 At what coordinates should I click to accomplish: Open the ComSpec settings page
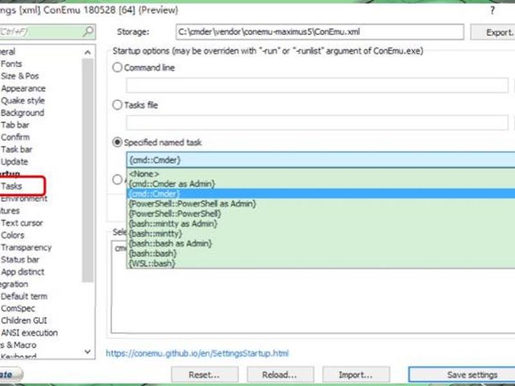[x=18, y=309]
